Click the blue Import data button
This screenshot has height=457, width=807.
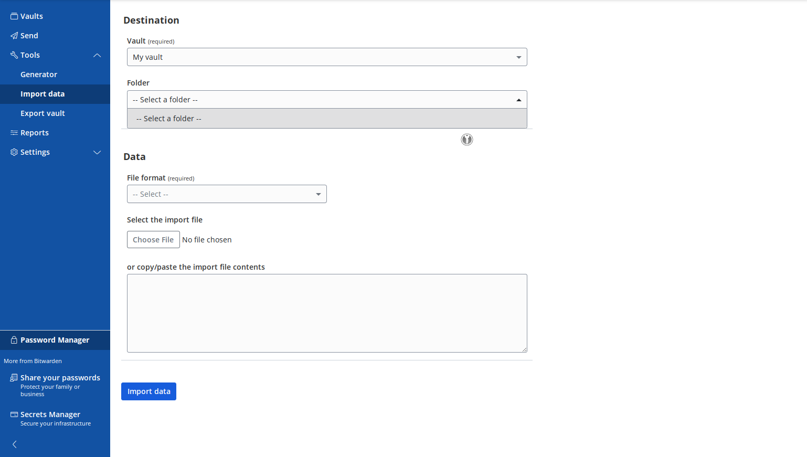(x=148, y=391)
